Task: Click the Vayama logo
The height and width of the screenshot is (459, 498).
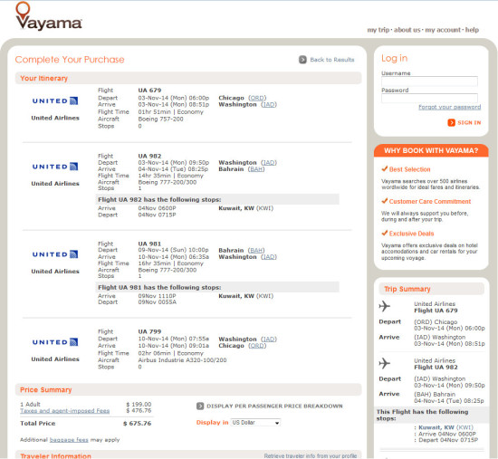Action: click(49, 16)
